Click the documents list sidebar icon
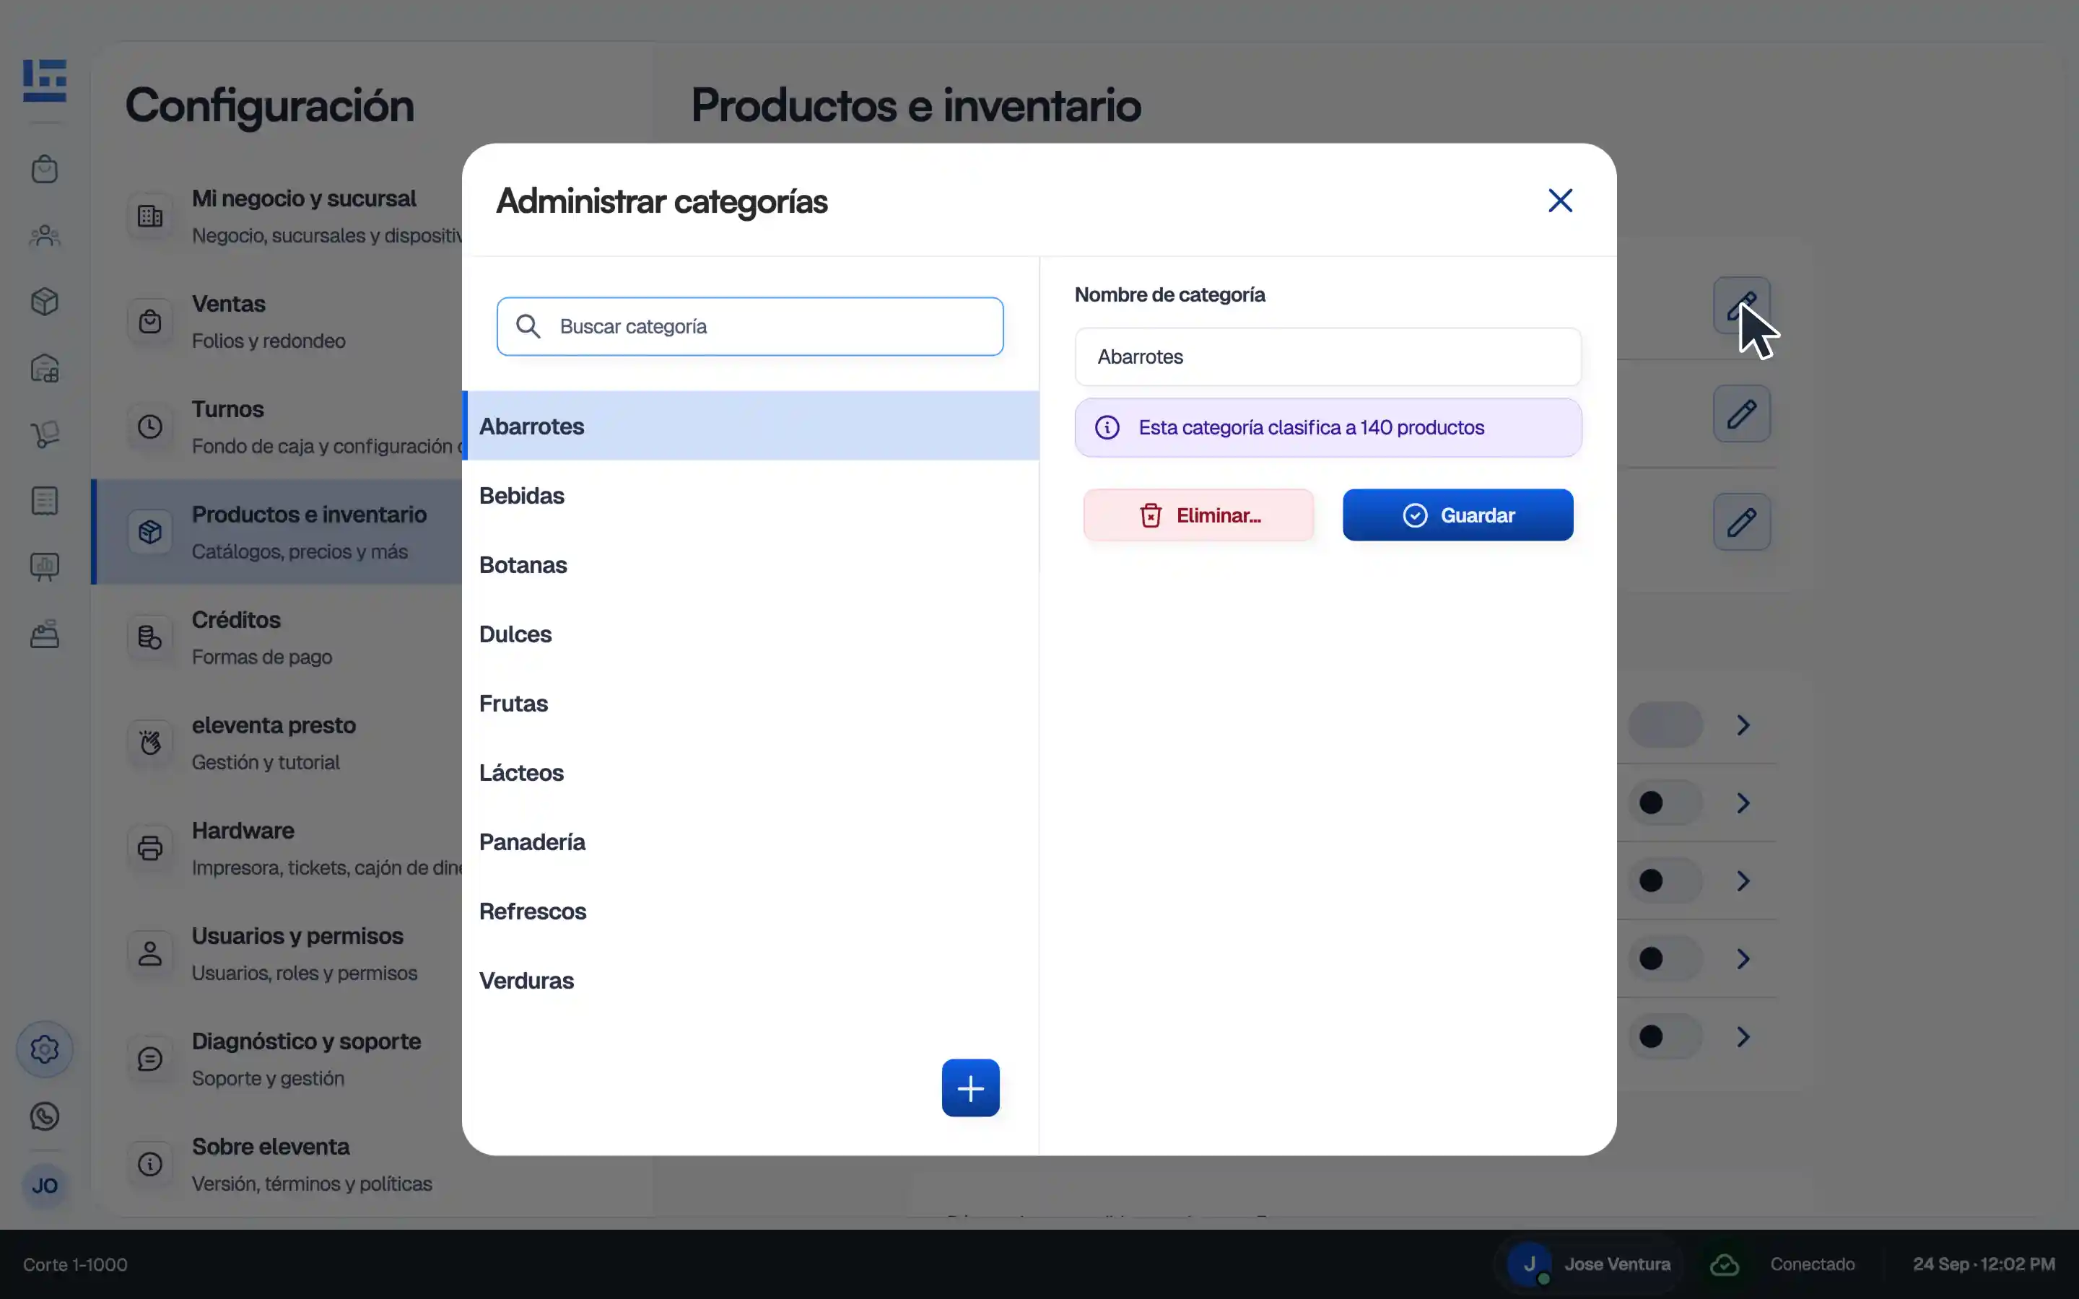This screenshot has width=2079, height=1299. click(x=45, y=501)
